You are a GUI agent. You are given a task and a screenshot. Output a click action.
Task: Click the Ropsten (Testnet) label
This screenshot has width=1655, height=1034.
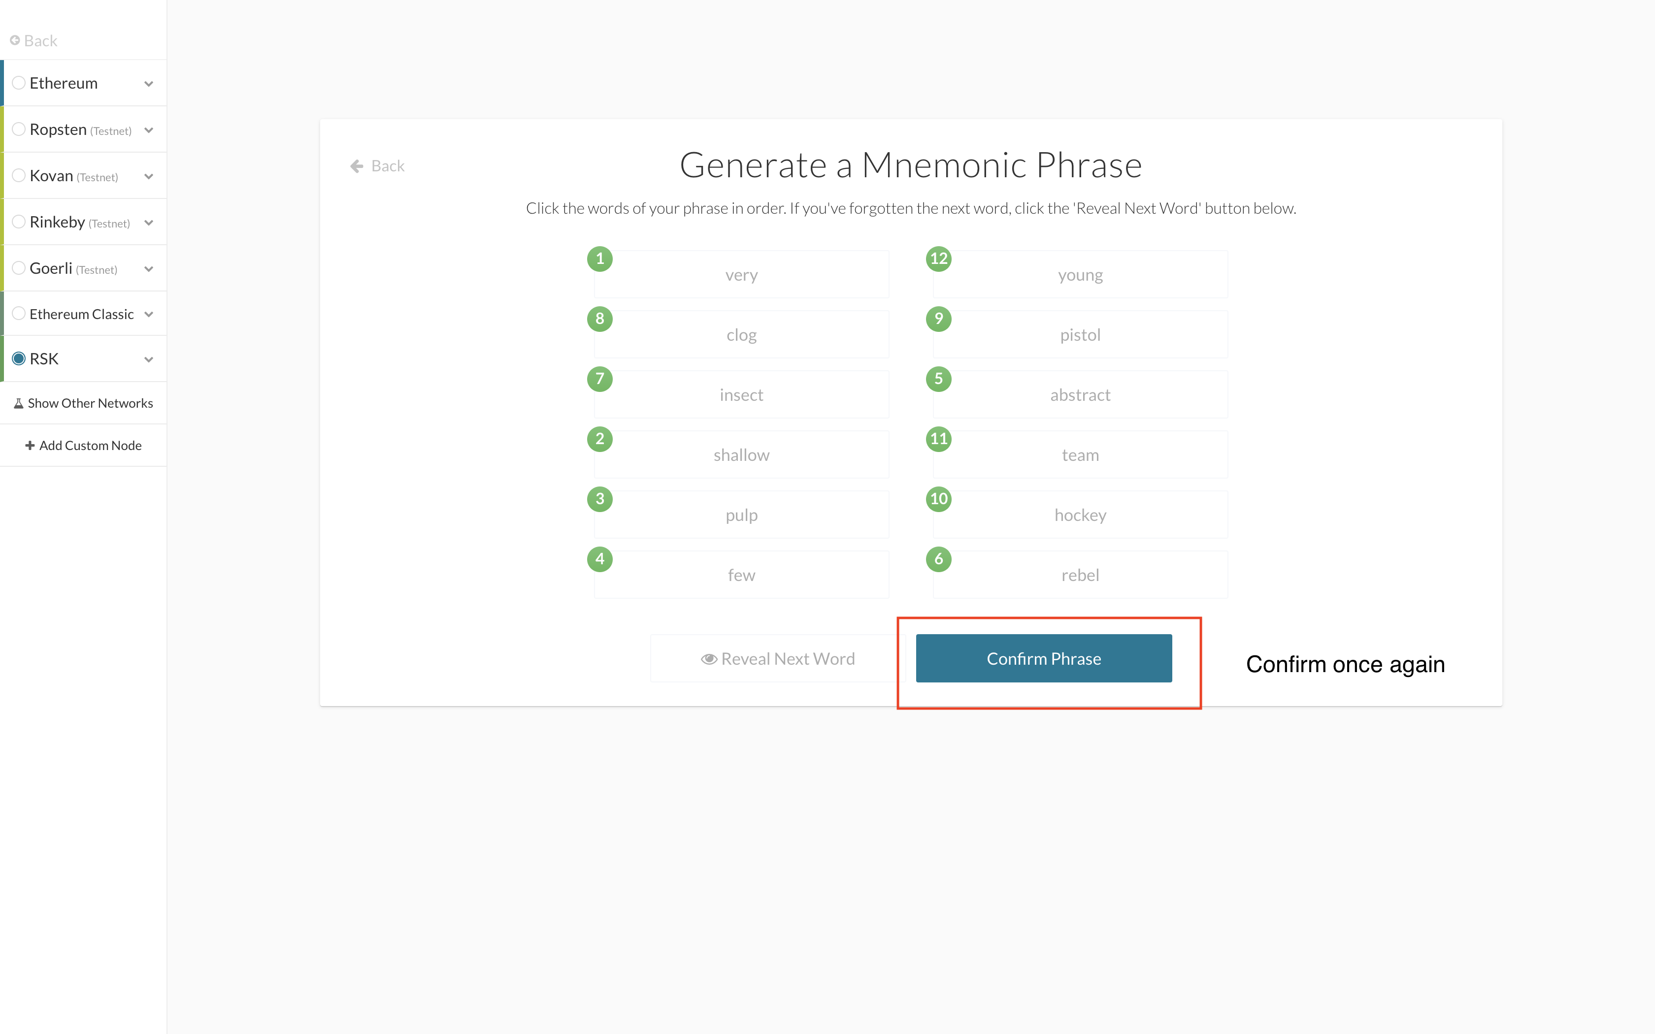pos(81,130)
